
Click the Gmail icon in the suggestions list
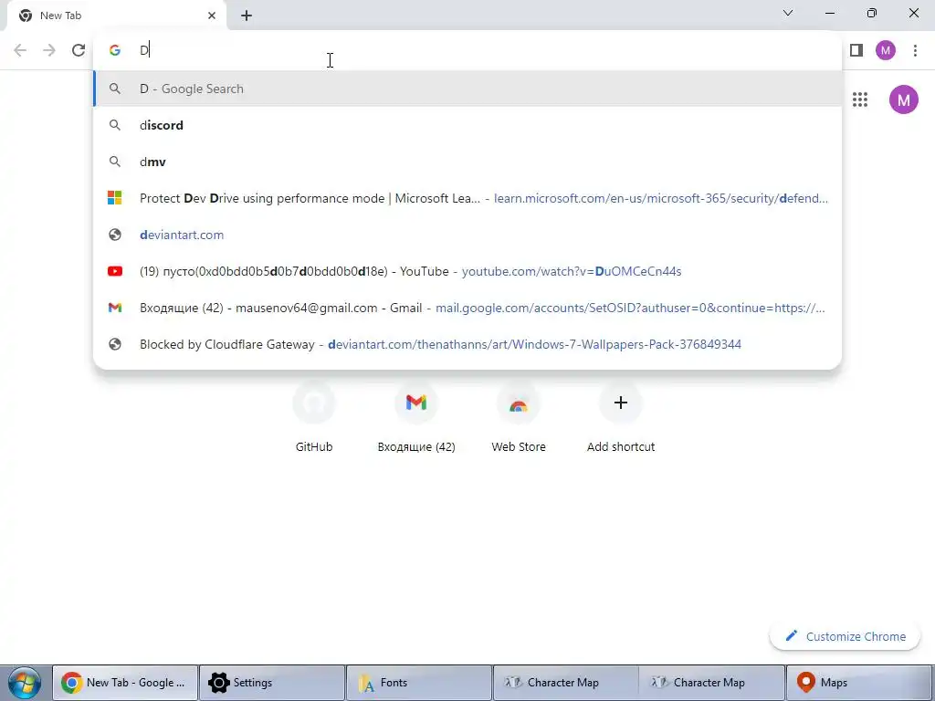[x=114, y=308]
